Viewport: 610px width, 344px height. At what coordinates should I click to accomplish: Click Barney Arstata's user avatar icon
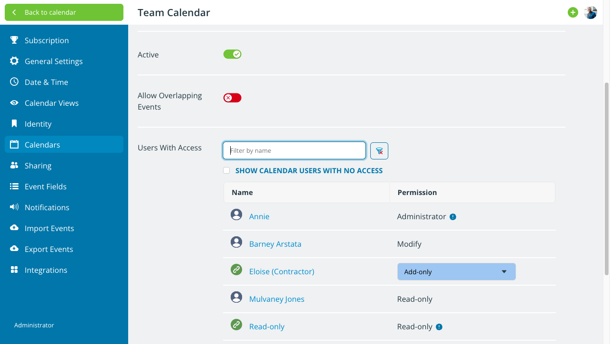[x=236, y=242]
